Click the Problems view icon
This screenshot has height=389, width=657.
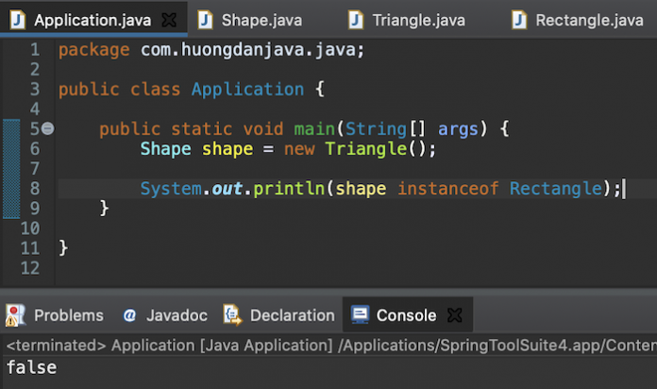pyautogui.click(x=16, y=314)
